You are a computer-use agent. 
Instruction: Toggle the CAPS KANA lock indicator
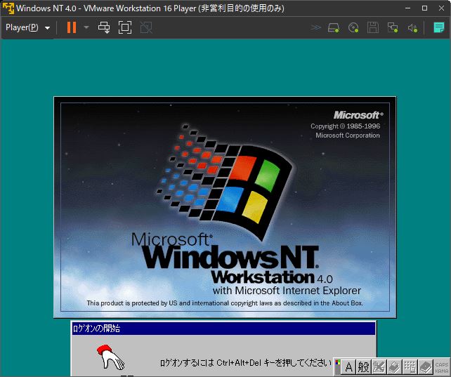point(441,367)
